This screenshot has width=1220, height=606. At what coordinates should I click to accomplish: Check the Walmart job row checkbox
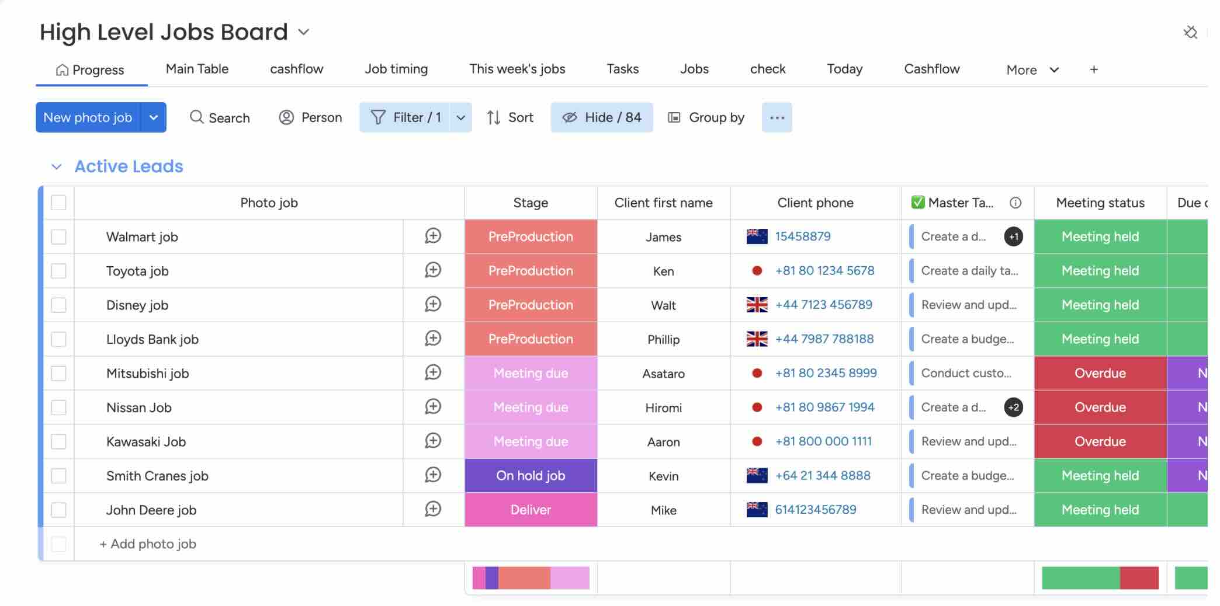(x=58, y=236)
